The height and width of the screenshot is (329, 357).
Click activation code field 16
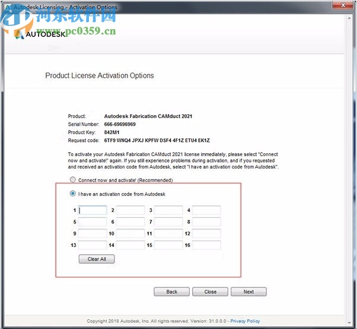[206, 245]
